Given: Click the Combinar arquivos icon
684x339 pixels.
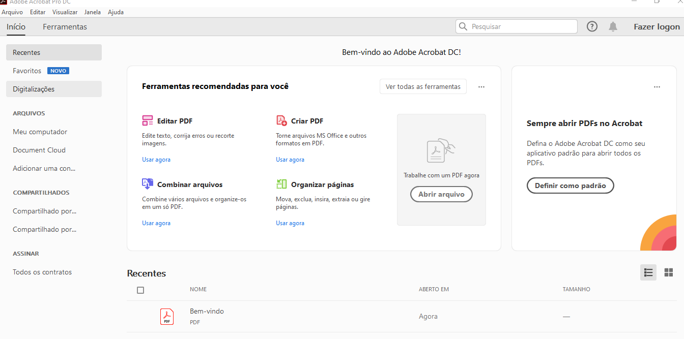Looking at the screenshot, I should (148, 184).
